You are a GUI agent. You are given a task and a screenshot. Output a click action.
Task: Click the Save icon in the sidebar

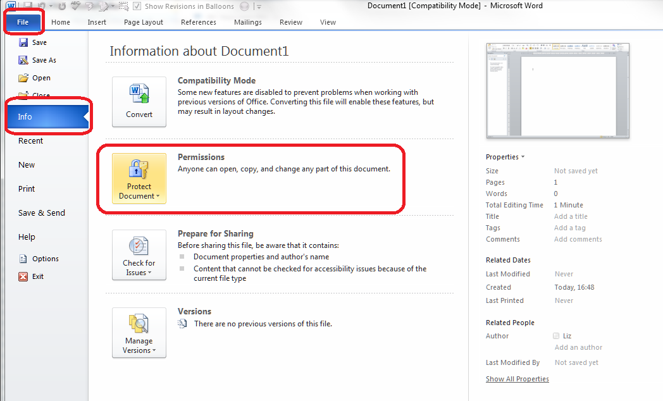click(x=23, y=42)
